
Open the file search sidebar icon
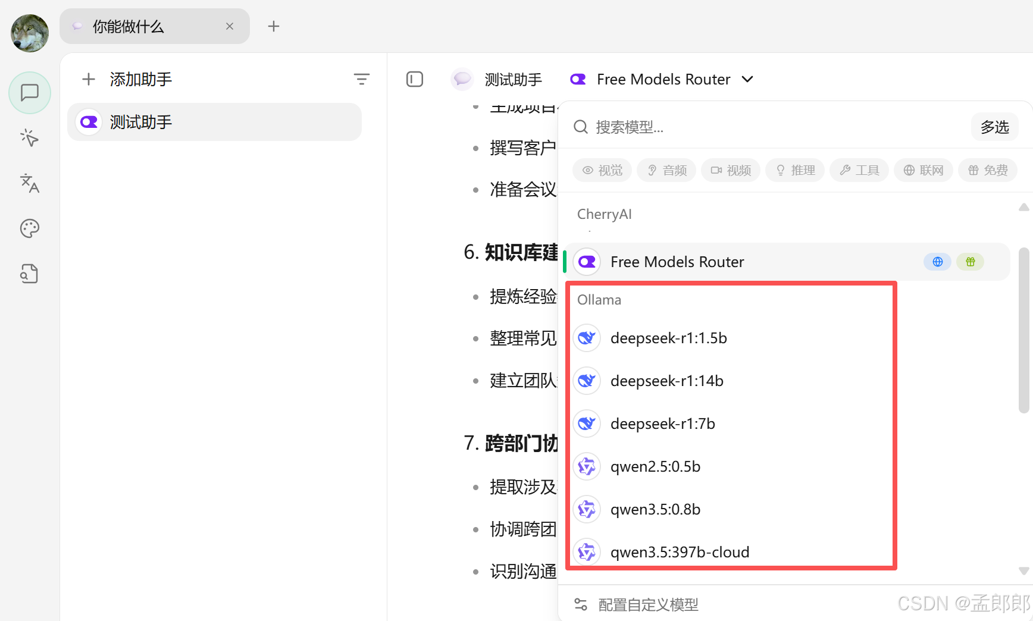tap(30, 274)
